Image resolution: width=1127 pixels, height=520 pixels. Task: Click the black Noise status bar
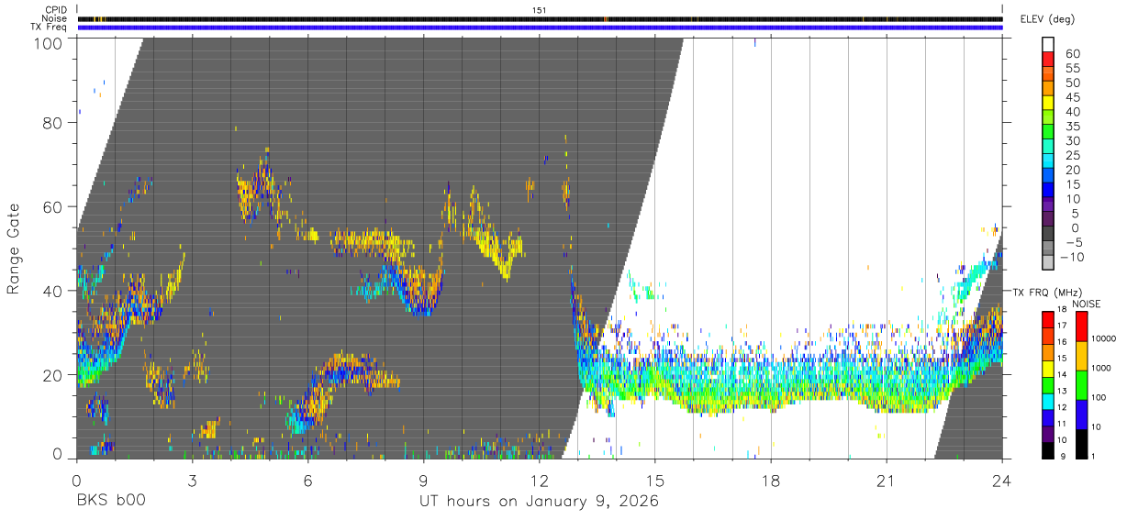point(540,18)
